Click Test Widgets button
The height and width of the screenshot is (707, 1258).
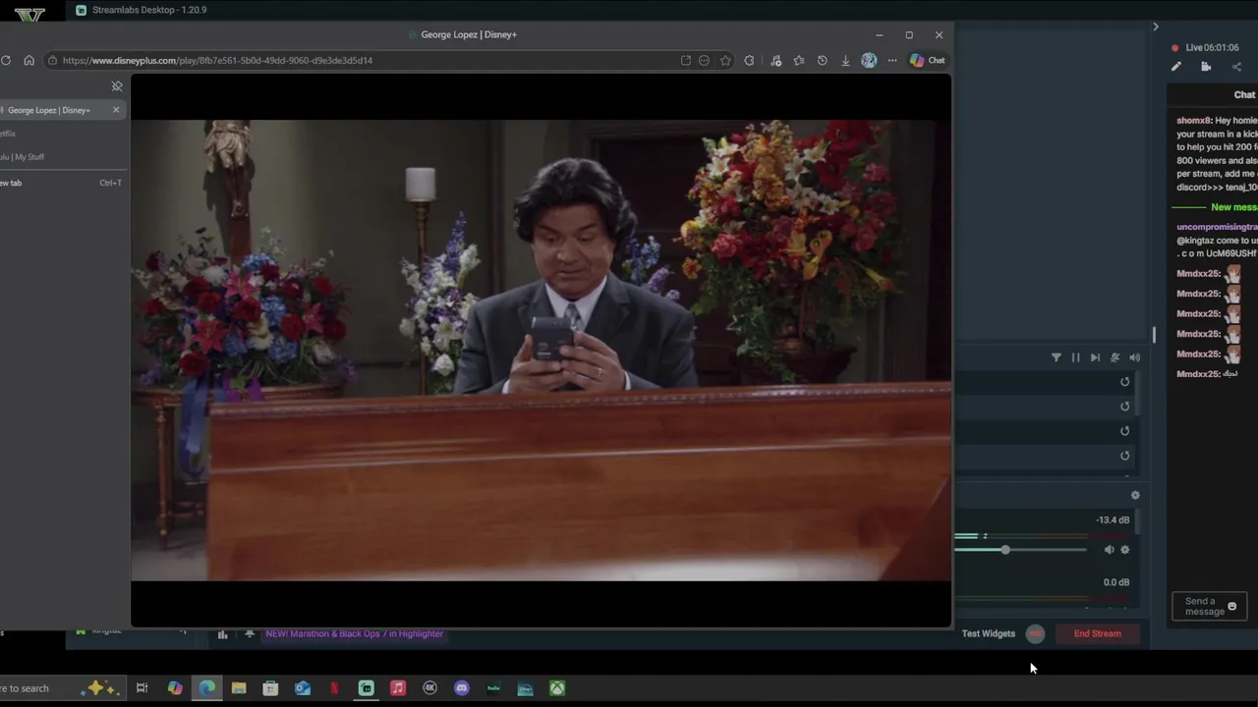[x=989, y=633]
